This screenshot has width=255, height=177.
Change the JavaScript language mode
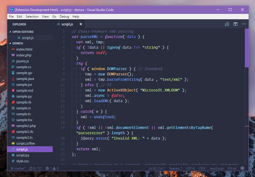(217, 168)
